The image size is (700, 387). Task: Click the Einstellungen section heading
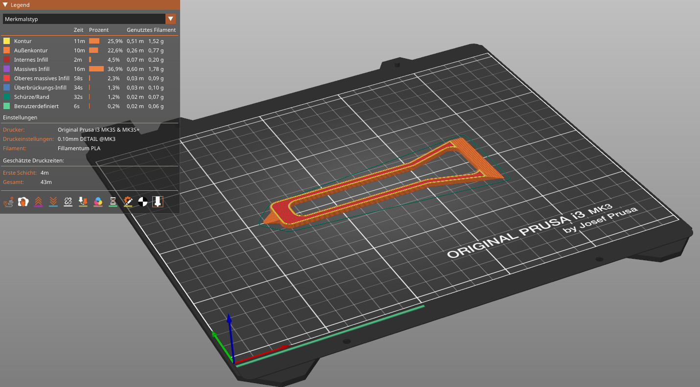pos(20,118)
